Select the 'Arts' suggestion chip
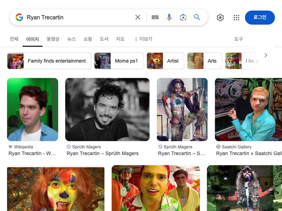 (x=205, y=61)
